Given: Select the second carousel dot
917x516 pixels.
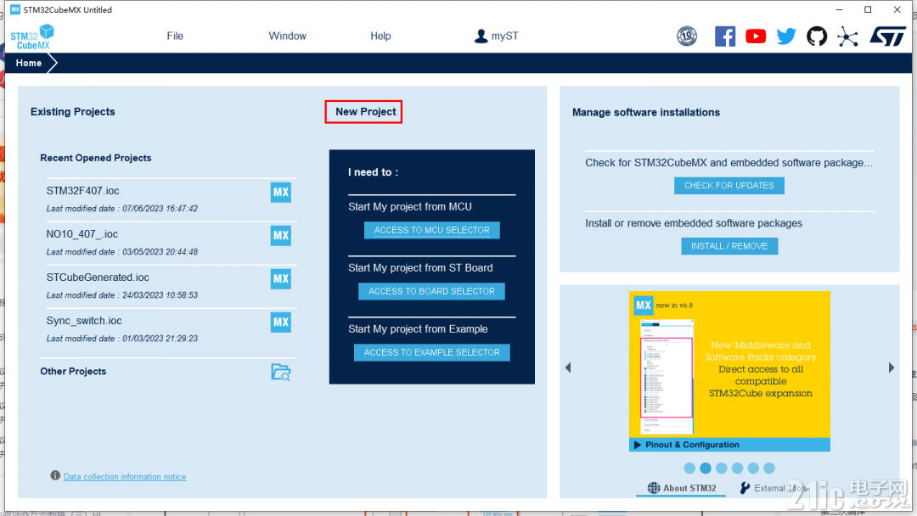Looking at the screenshot, I should click(706, 468).
